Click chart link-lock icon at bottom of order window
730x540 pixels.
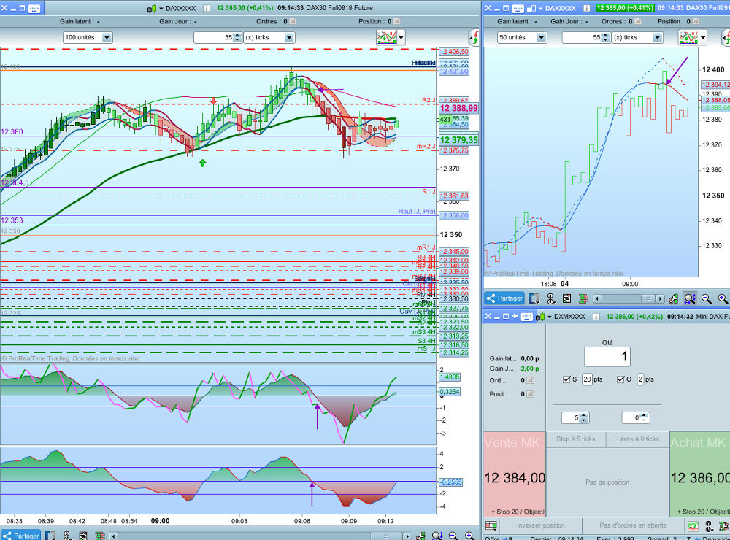(x=710, y=526)
